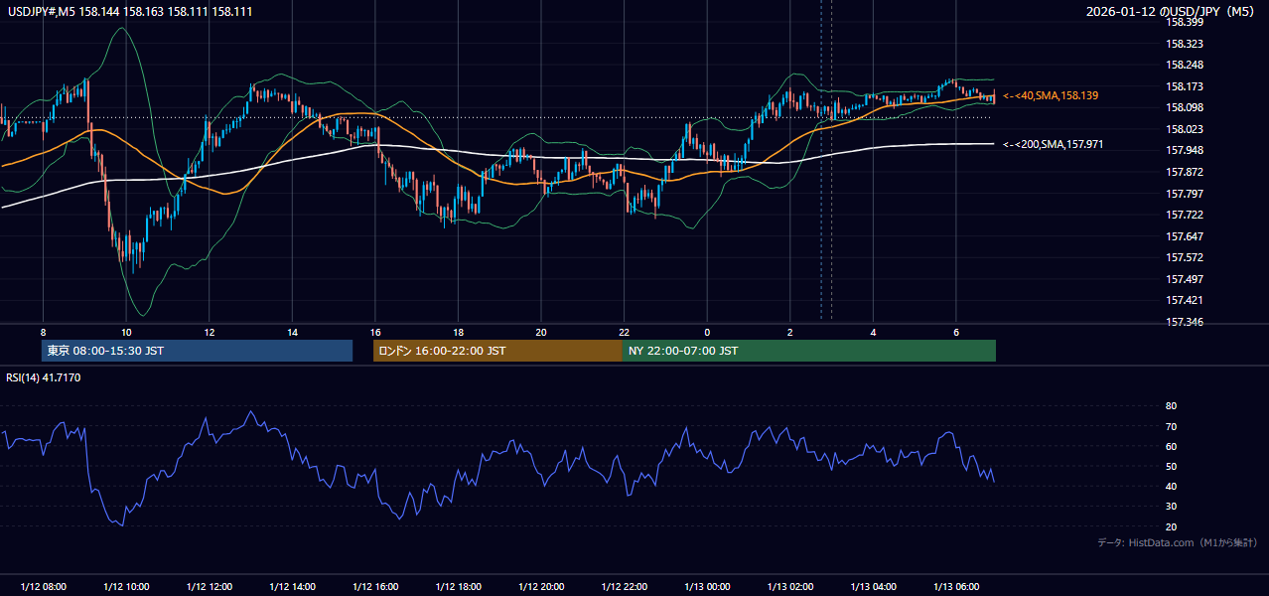Click the 200 SMA label 157.971

pyautogui.click(x=1053, y=144)
